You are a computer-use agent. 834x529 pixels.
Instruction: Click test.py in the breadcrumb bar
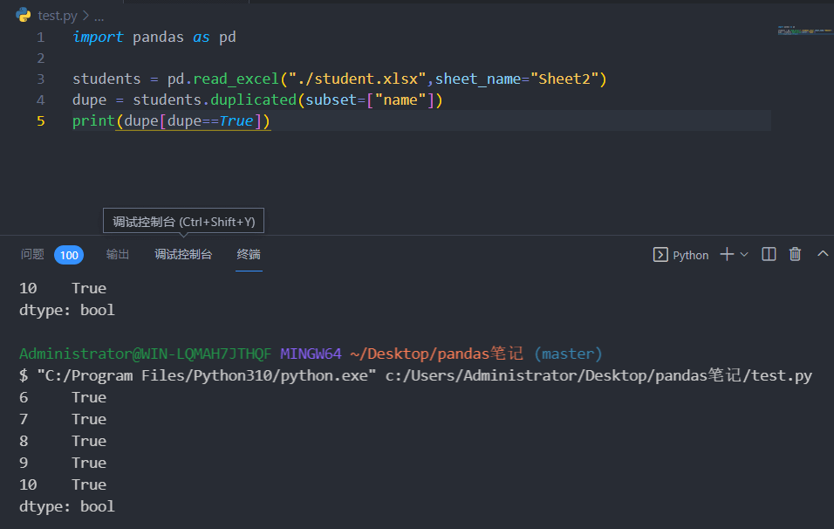[x=59, y=16]
